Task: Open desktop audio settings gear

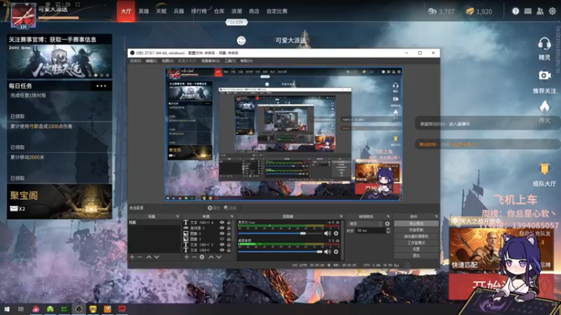Action: coord(336,252)
